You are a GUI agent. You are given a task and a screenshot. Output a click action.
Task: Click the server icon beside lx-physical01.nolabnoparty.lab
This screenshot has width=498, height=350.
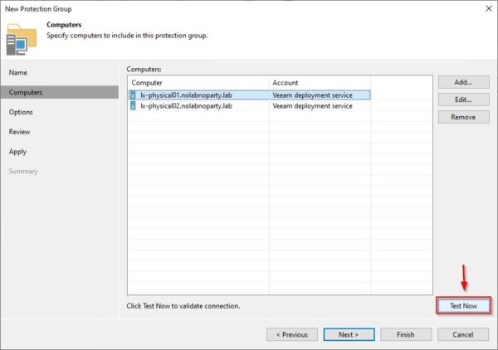pyautogui.click(x=133, y=95)
